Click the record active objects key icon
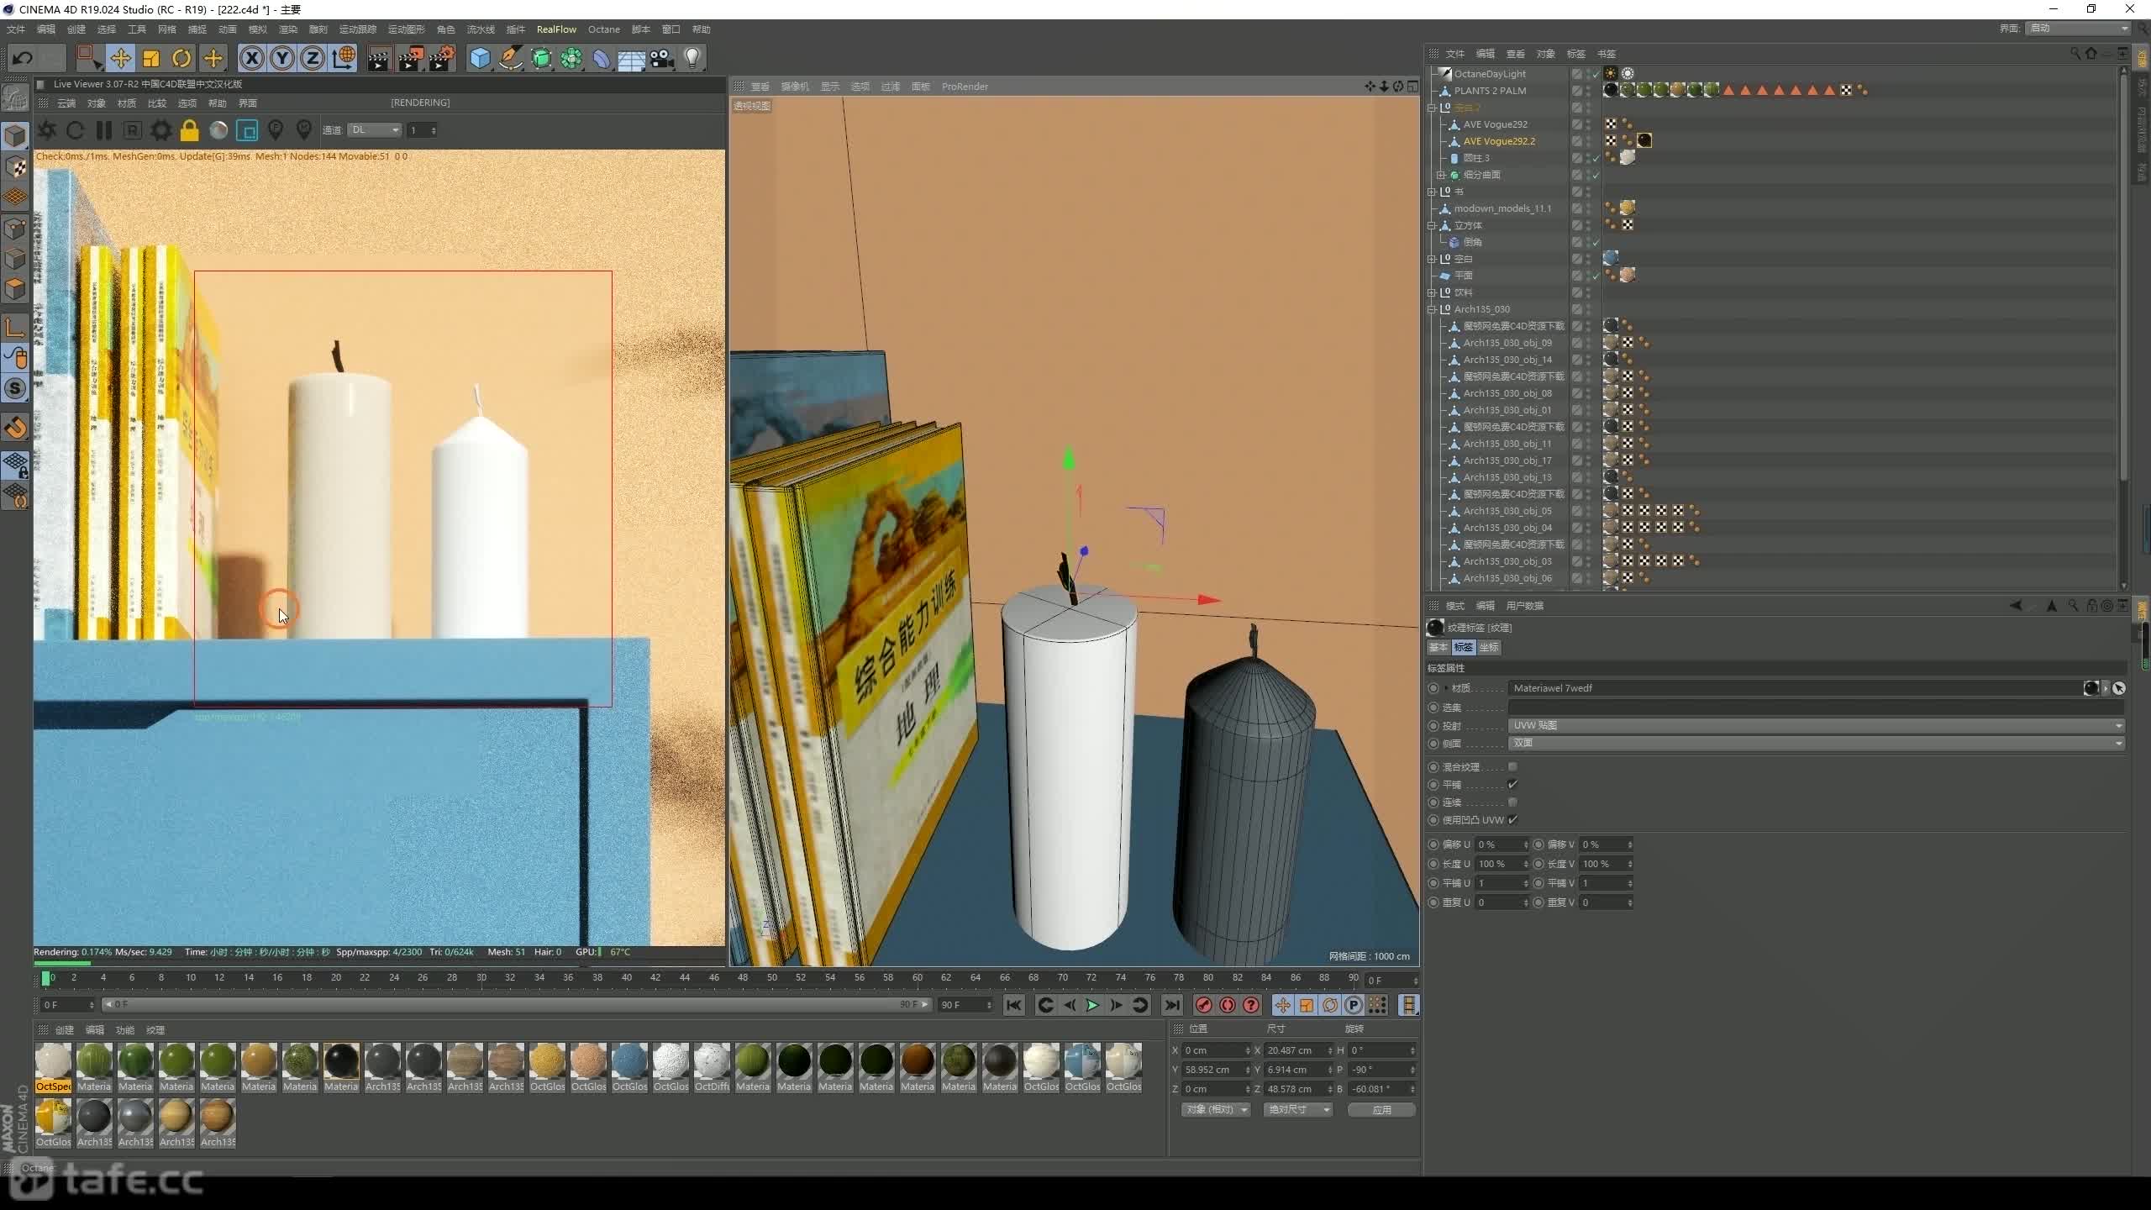The image size is (2151, 1210). 1203,1005
